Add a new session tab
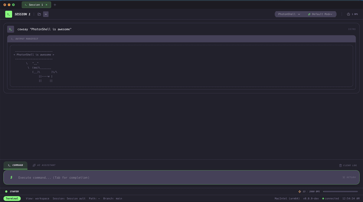 55,5
